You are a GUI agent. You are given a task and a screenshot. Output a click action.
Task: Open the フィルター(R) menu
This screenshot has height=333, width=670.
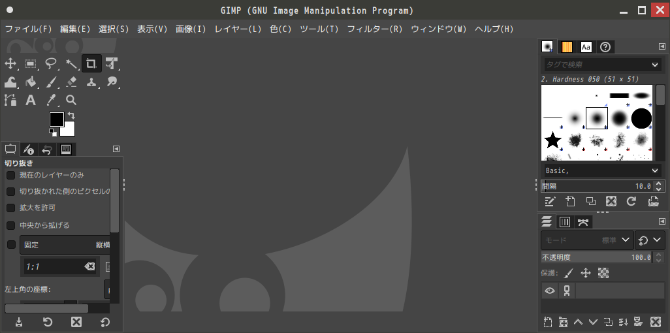[375, 29]
